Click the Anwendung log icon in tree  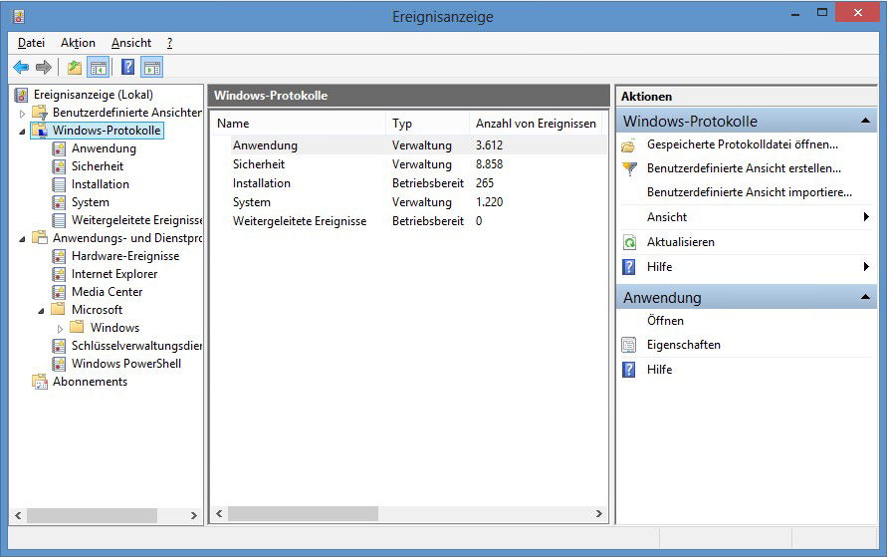59,148
